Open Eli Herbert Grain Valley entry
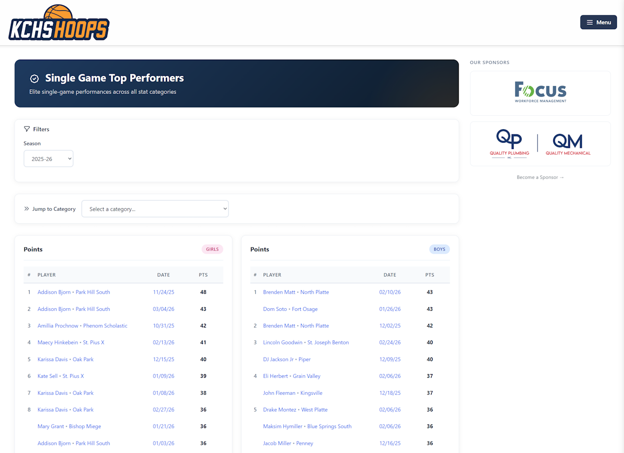This screenshot has height=453, width=624. (292, 376)
